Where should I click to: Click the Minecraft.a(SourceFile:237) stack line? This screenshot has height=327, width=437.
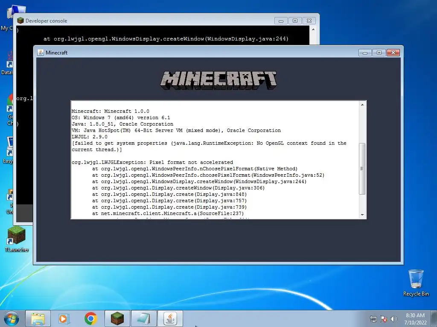click(168, 214)
